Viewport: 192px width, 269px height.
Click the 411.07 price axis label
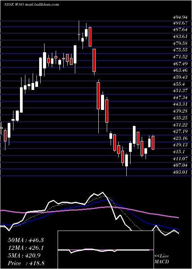(180, 159)
